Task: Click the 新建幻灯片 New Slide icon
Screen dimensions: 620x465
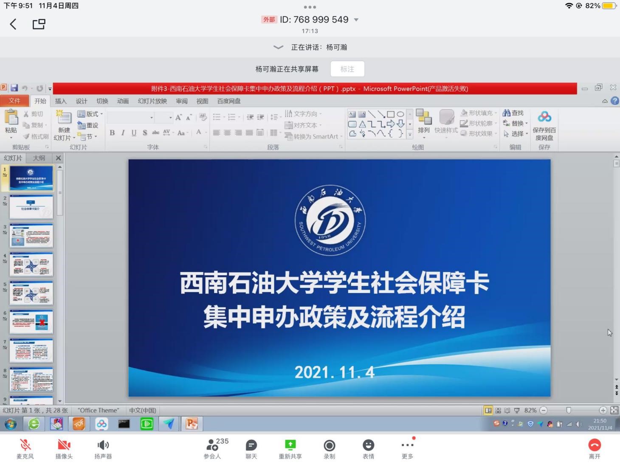Action: click(x=64, y=118)
